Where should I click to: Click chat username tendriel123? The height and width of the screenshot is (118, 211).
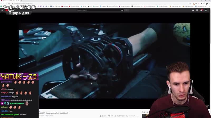coord(6,96)
